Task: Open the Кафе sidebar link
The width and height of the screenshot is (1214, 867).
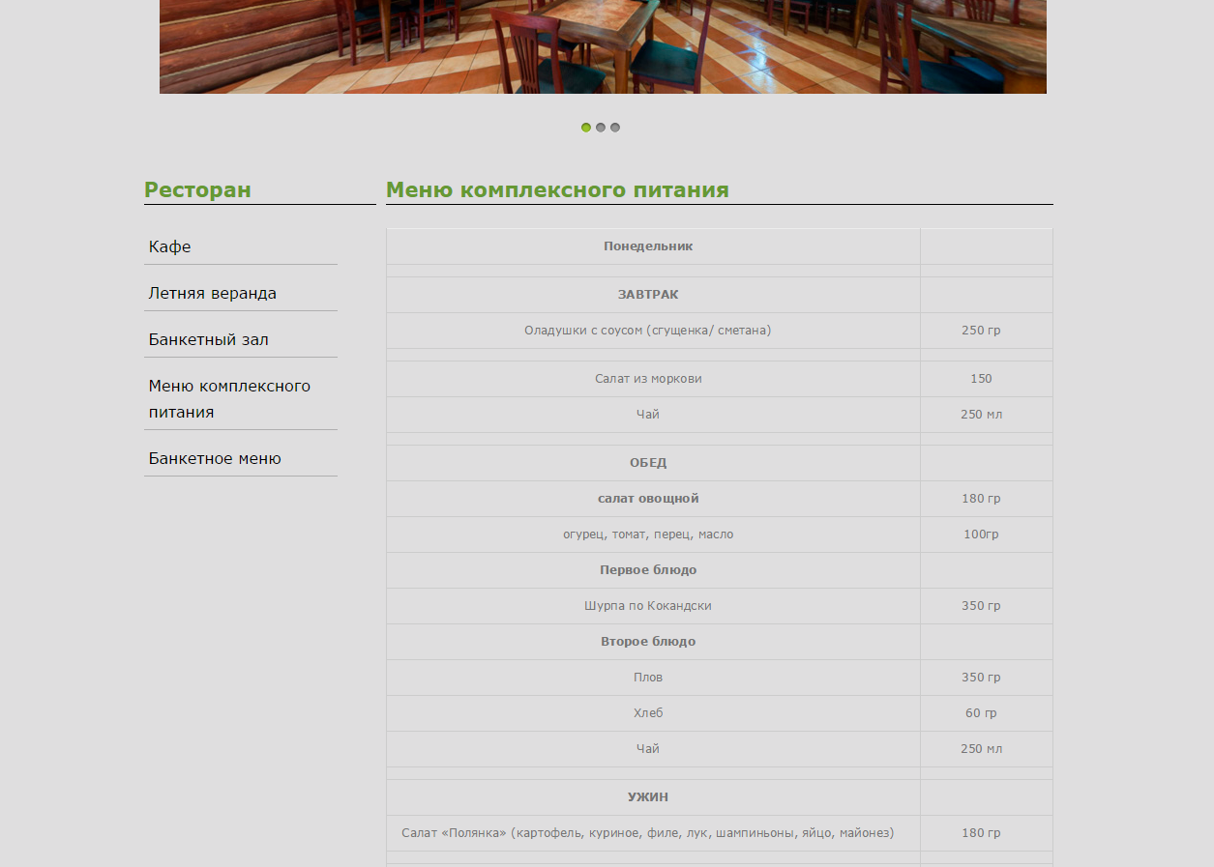Action: 170,246
